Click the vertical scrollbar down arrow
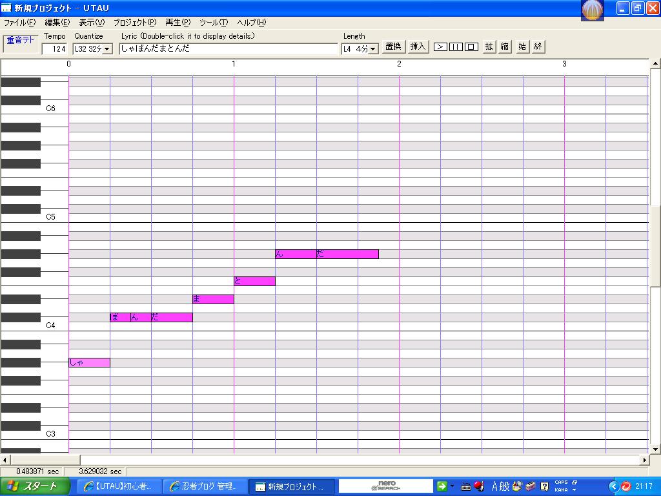Image resolution: width=661 pixels, height=496 pixels. (x=655, y=449)
